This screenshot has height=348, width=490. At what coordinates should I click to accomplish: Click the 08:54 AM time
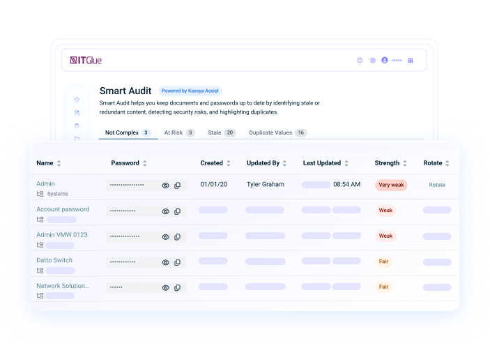point(347,185)
